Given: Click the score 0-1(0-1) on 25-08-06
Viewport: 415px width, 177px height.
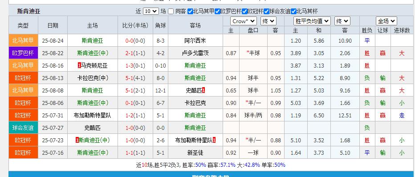Looking at the screenshot, I should 135,103.
